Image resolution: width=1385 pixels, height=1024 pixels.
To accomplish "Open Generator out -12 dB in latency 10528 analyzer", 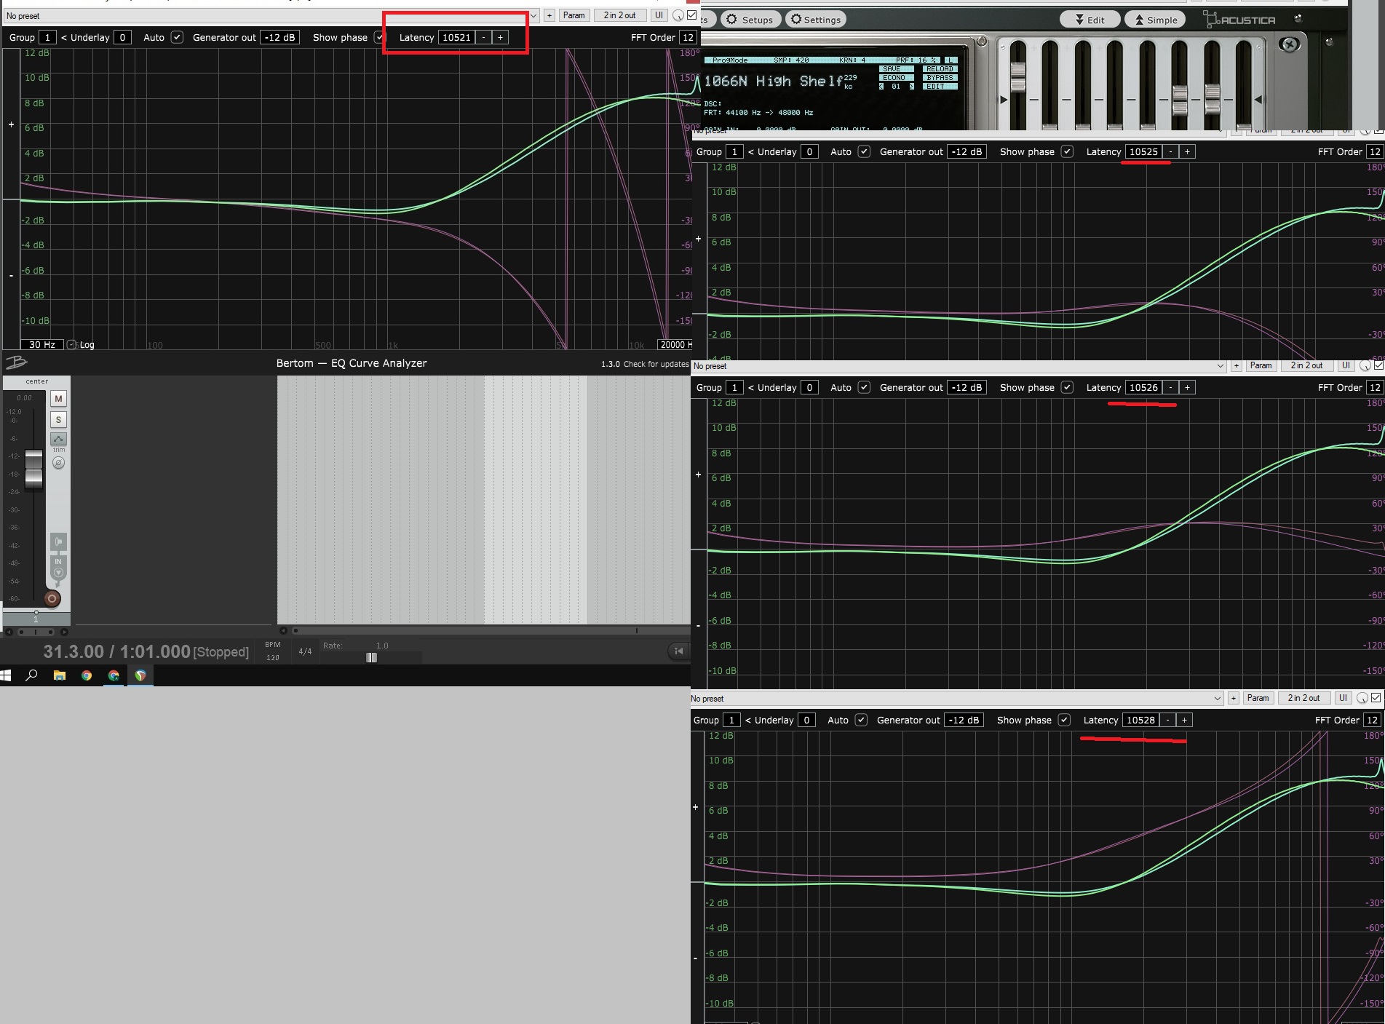I will (x=964, y=720).
